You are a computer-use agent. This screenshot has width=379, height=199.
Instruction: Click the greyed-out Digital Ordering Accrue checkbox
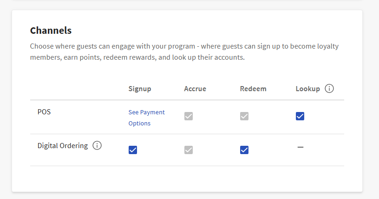click(188, 150)
